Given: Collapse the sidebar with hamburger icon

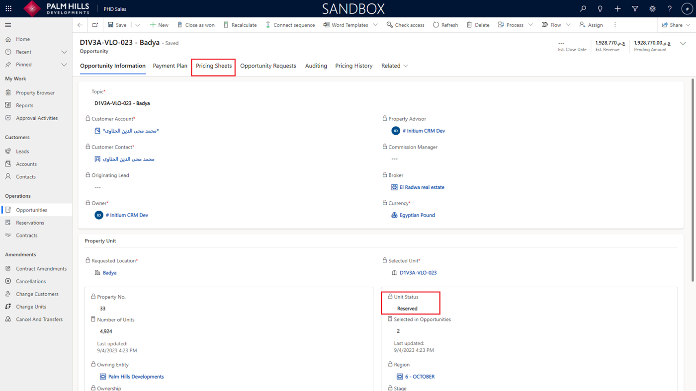Looking at the screenshot, I should pyautogui.click(x=8, y=25).
